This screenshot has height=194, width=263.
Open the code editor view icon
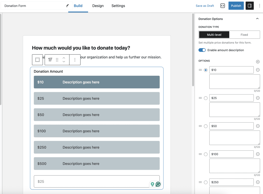(222, 6)
